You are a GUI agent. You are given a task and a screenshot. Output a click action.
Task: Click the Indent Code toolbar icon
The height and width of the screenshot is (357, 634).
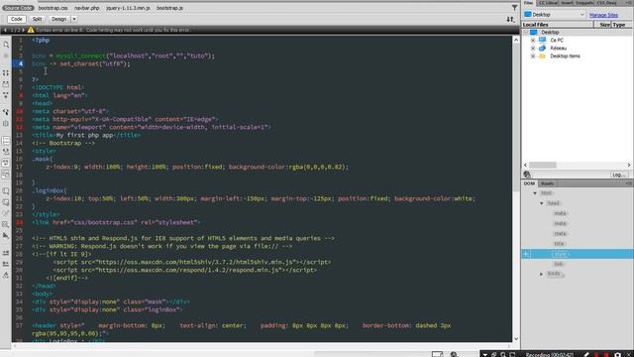pos(6,253)
